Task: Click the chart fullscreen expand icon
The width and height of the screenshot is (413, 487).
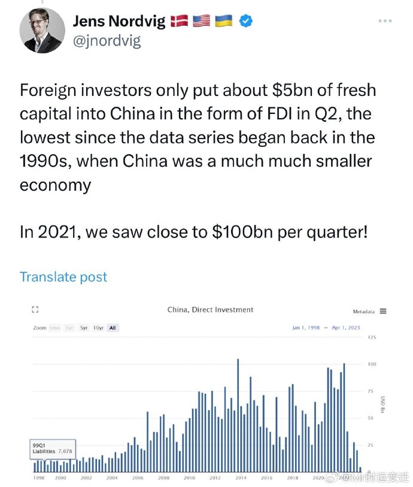Action: [35, 309]
